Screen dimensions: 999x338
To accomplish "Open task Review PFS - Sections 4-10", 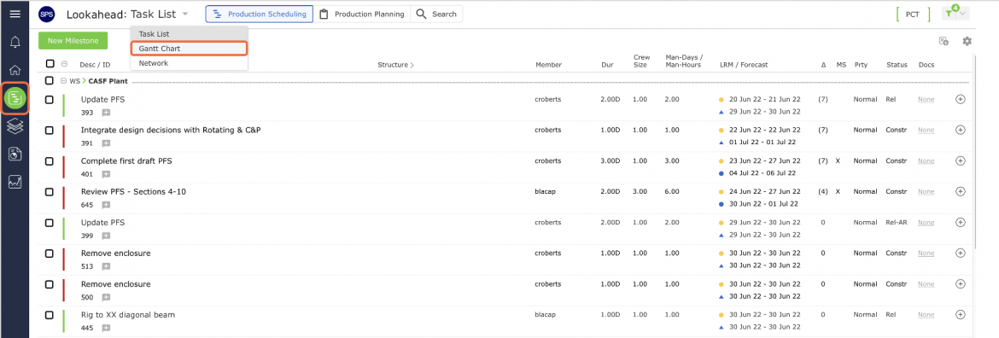I will (133, 191).
